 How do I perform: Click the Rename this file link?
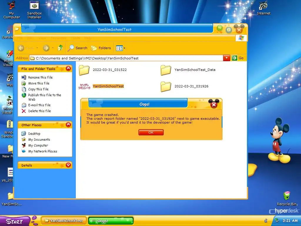40,77
